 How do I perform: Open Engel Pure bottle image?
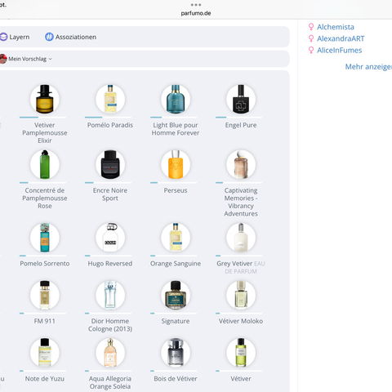(x=241, y=99)
